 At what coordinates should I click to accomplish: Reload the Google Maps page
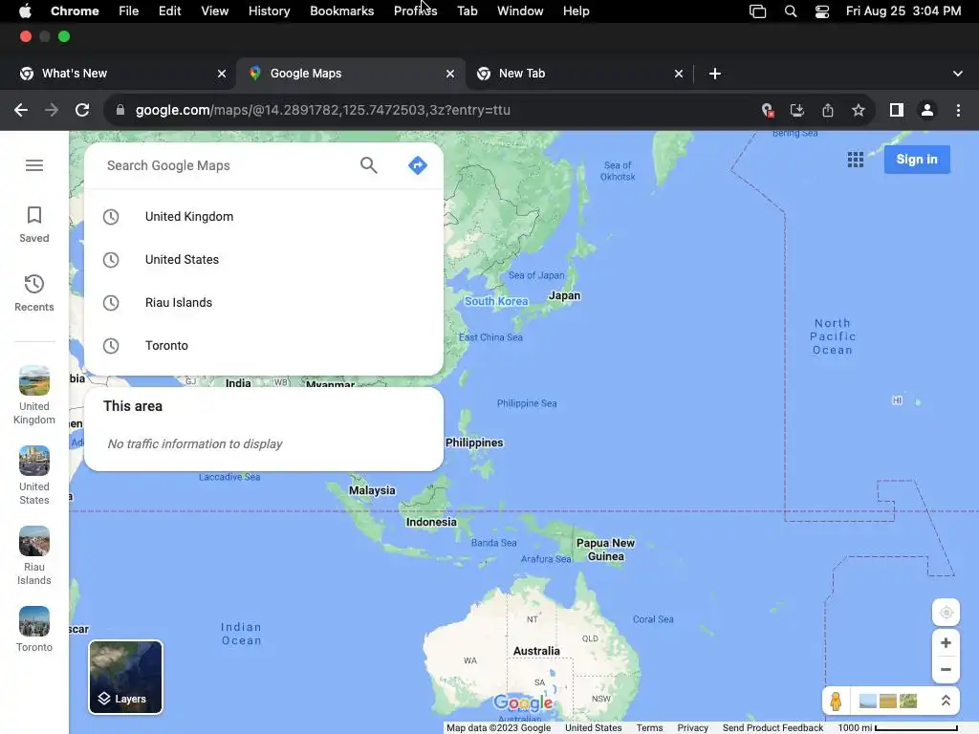pyautogui.click(x=82, y=111)
